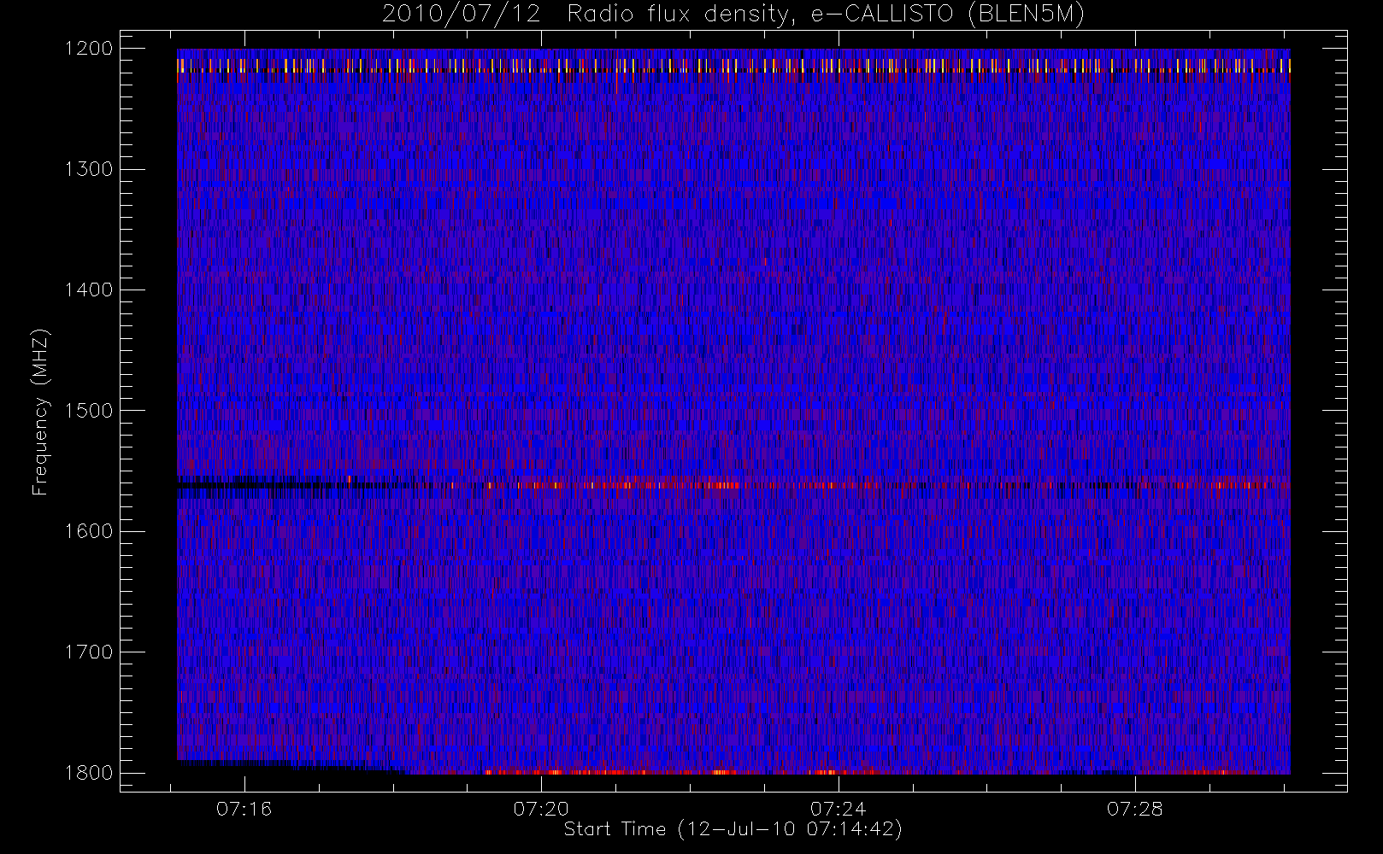Viewport: 1383px width, 854px height.
Task: Click the 07:20 time tick label
Action: pos(541,809)
